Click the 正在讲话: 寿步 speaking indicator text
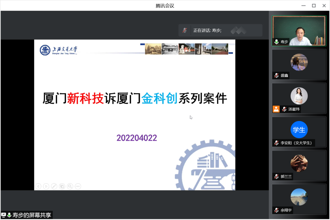Screen dimensions: 330x220 click(207, 31)
